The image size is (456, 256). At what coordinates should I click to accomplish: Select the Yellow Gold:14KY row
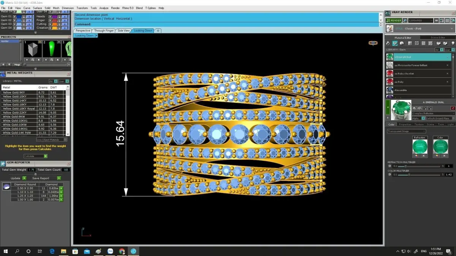click(34, 101)
